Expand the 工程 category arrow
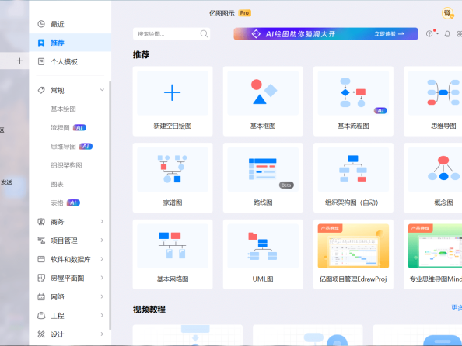Viewport: 462px width, 346px height. tap(102, 316)
